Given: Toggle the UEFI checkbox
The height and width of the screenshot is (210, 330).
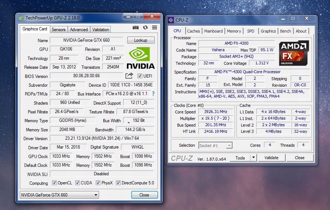Looking at the screenshot, I should click(x=140, y=76).
